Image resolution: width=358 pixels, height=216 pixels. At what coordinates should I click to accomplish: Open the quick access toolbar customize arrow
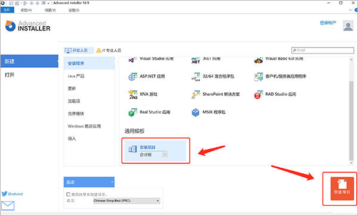48,4
